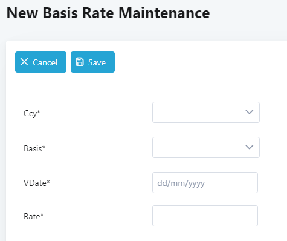Screen dimensions: 287x241
Task: Click the Cancel button text
Action: tap(45, 62)
